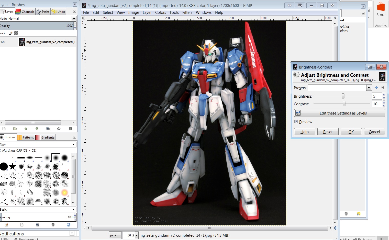The height and width of the screenshot is (240, 389).
Task: Click the quick mask toggle at canvas bottom-left
Action: click(83, 228)
